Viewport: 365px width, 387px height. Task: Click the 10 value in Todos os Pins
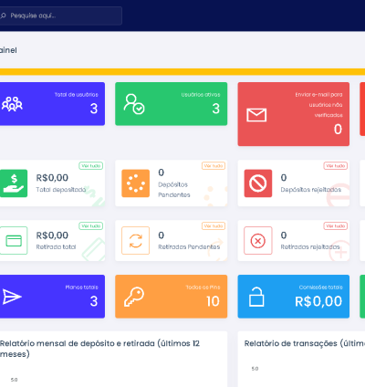[213, 301]
